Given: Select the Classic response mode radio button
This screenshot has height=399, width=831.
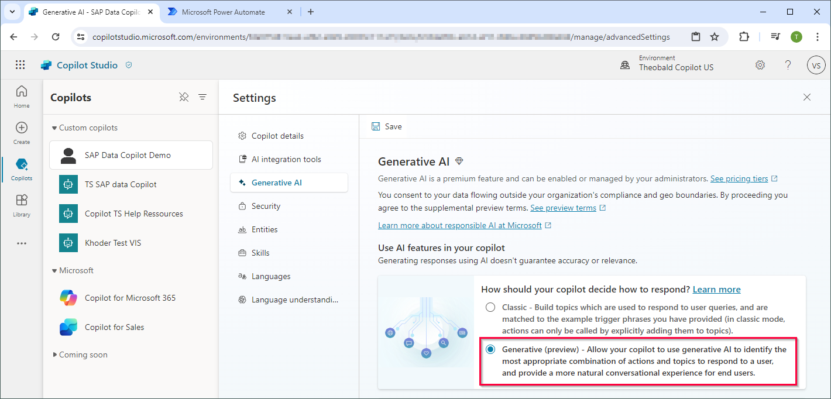Looking at the screenshot, I should click(x=490, y=307).
